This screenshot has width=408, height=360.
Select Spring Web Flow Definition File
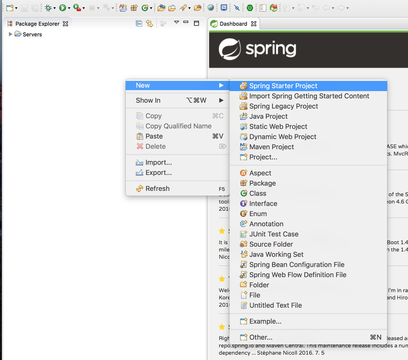pyautogui.click(x=308, y=275)
